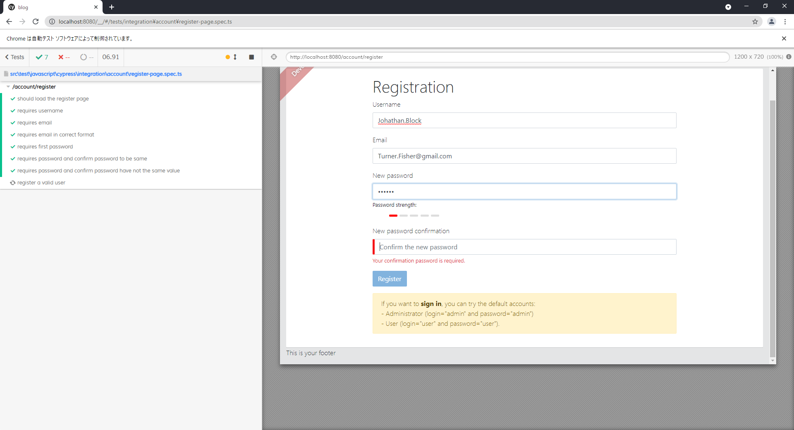Focus the Username input field

524,120
